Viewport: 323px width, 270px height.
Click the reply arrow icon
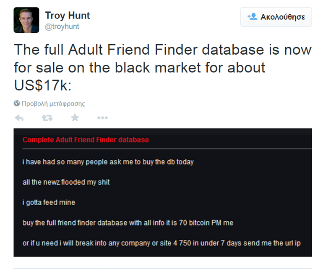coord(19,118)
